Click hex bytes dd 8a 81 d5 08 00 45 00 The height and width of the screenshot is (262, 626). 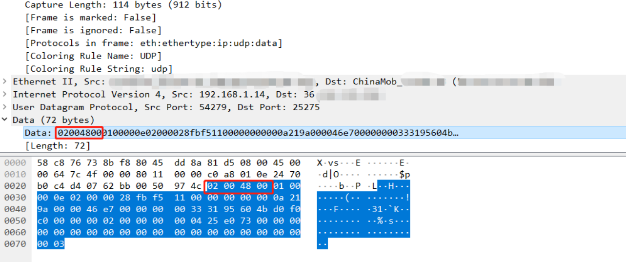point(238,163)
